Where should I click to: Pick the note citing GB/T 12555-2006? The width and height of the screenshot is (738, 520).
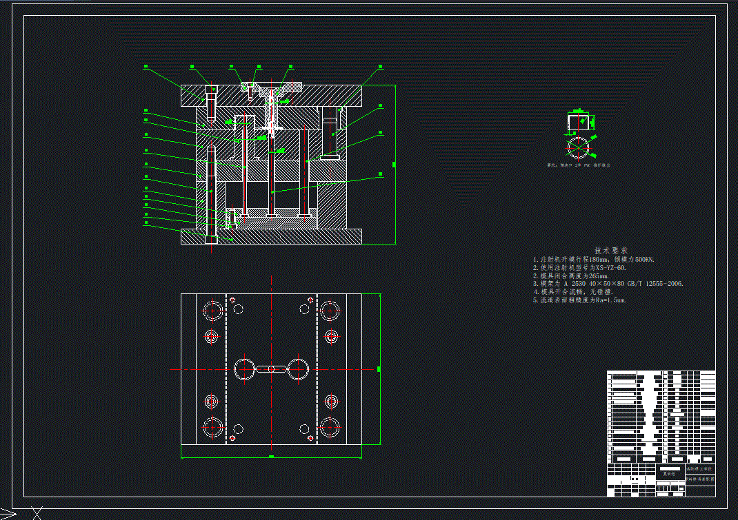pos(608,284)
